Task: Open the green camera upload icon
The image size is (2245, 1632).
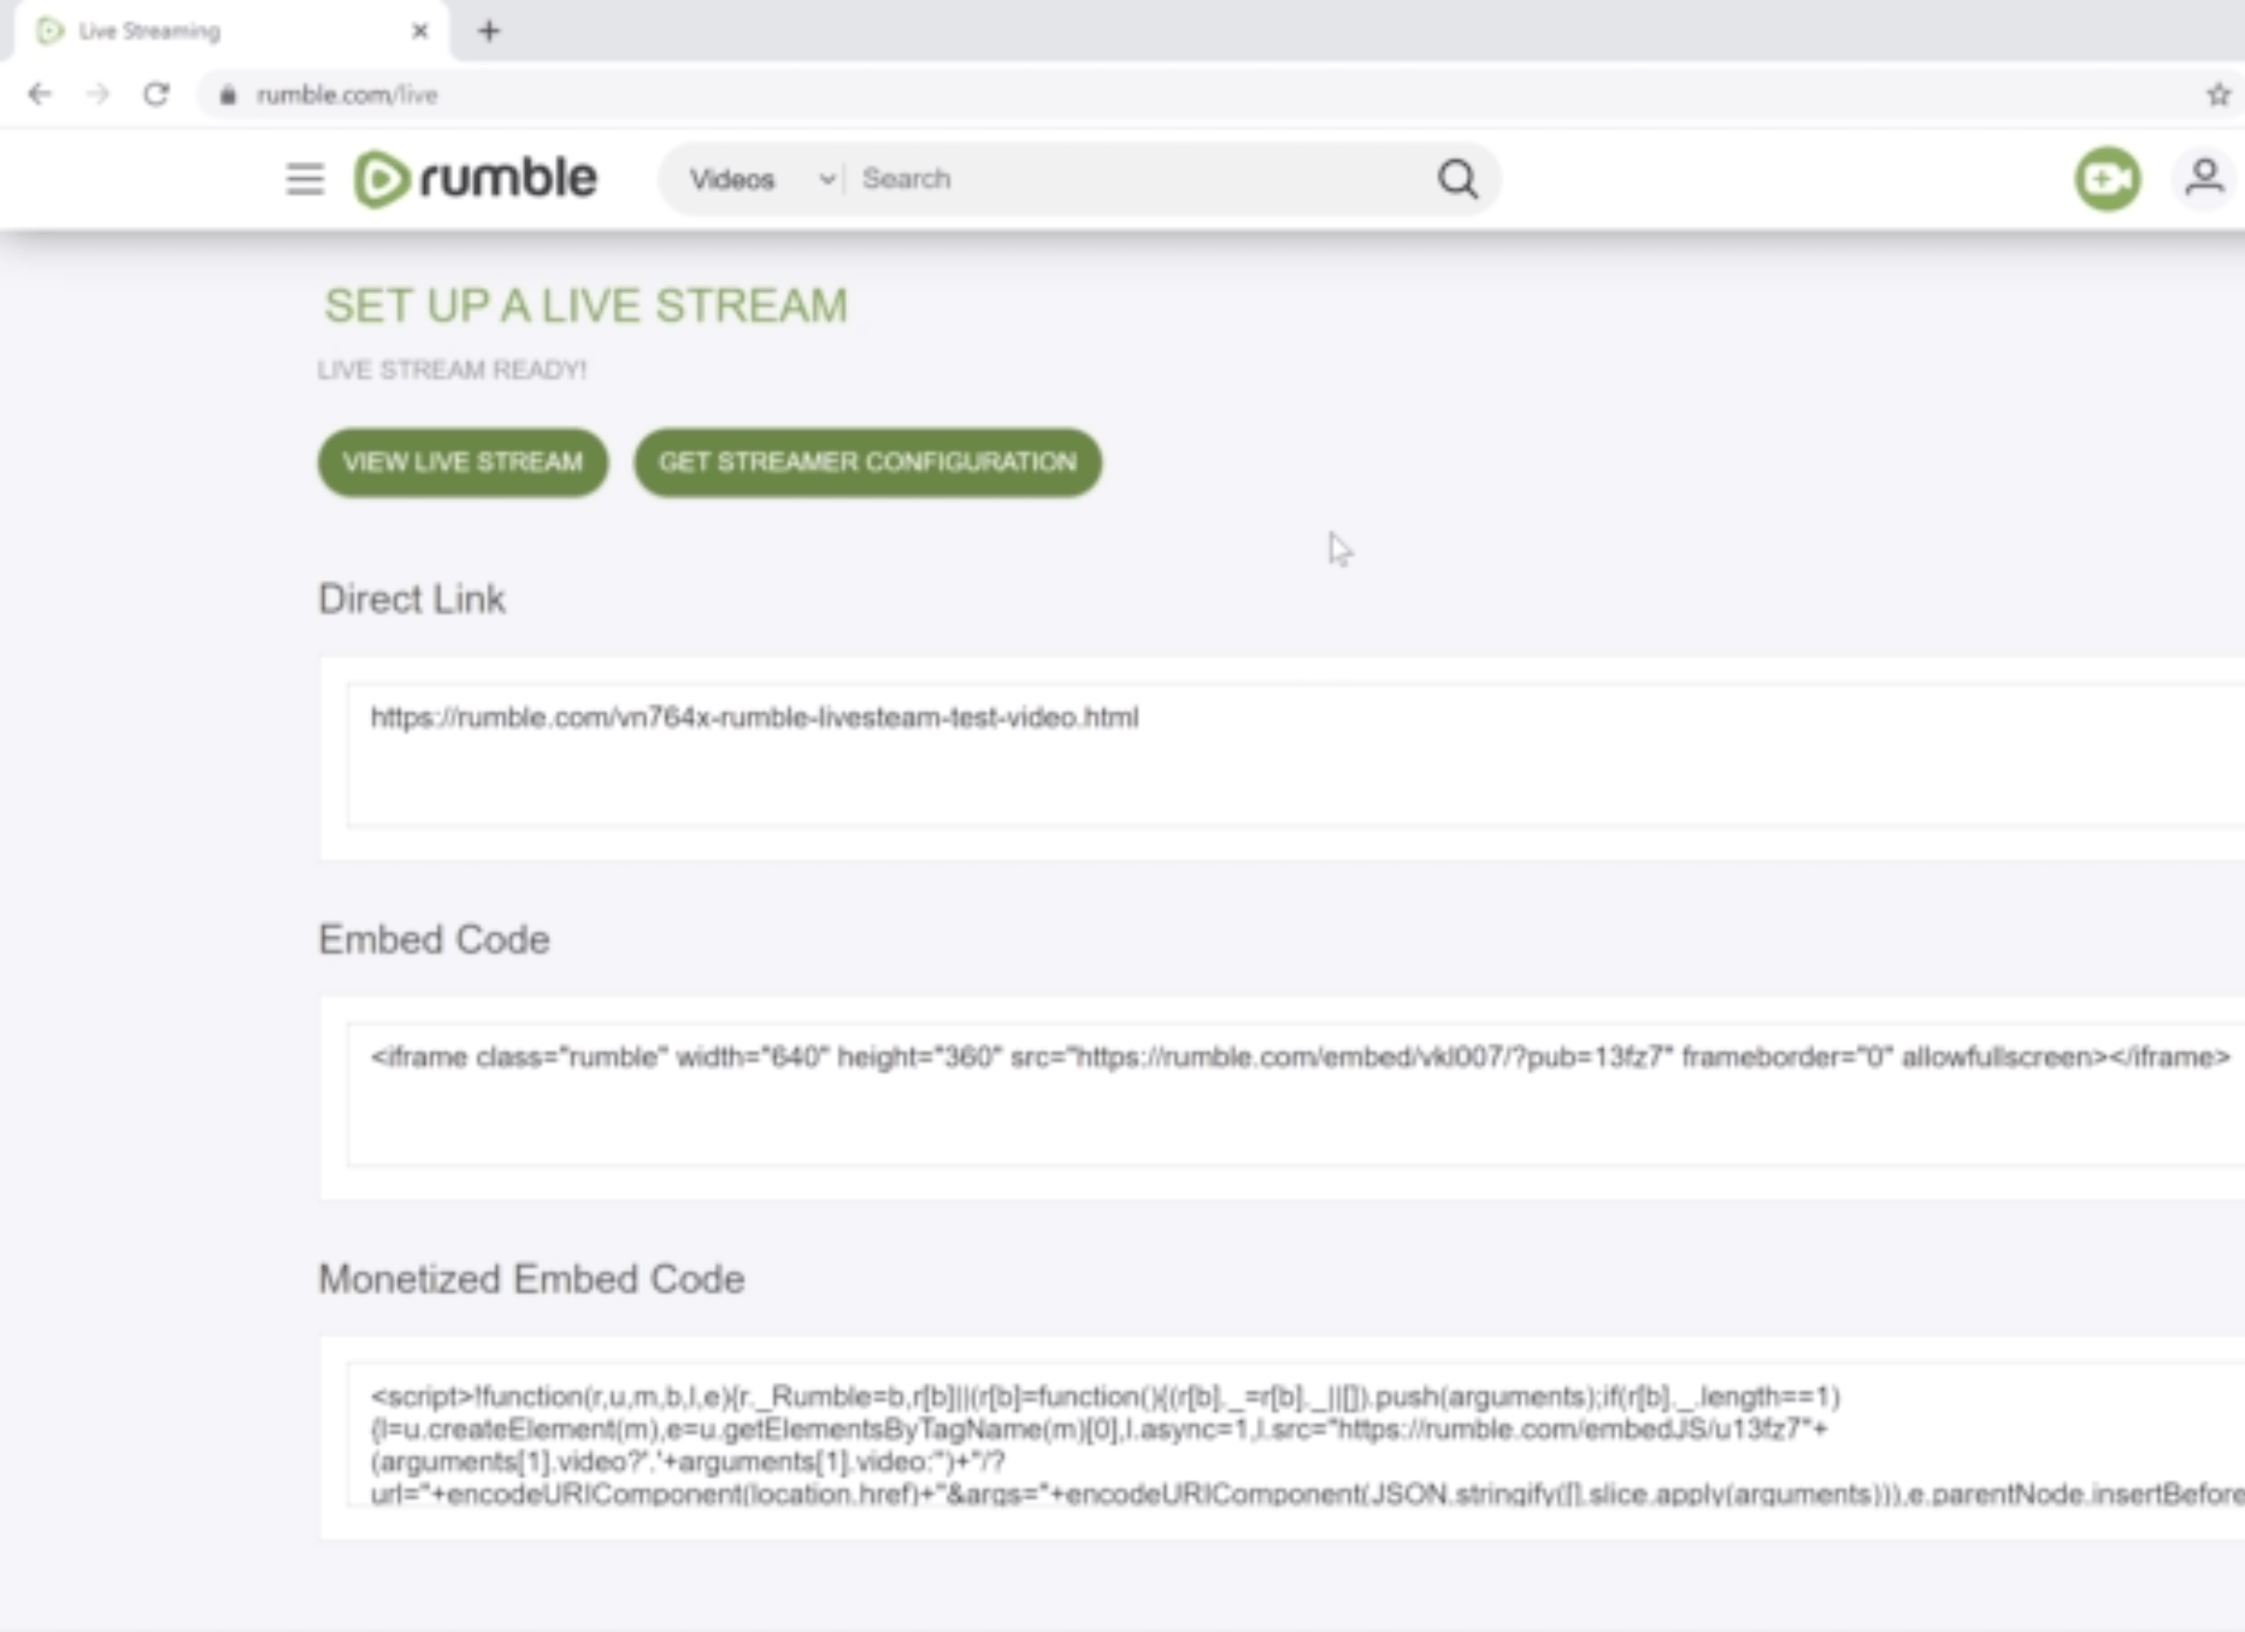Action: tap(2106, 179)
